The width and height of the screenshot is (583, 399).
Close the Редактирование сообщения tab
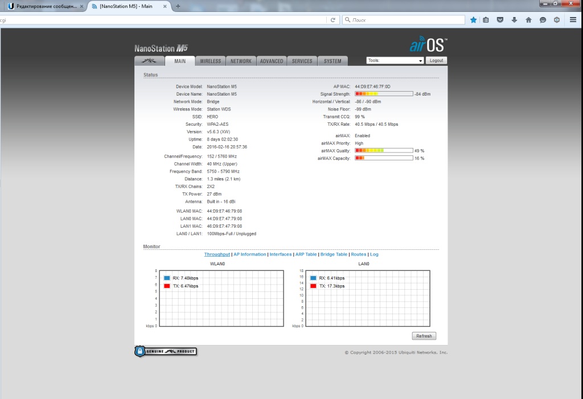pos(82,6)
